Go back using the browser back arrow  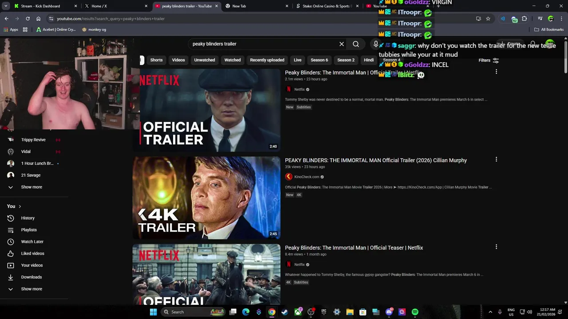(6, 19)
